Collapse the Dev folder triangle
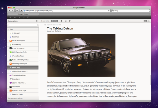Image resolution: width=158 pixels, height=108 pixels. tap(8, 29)
